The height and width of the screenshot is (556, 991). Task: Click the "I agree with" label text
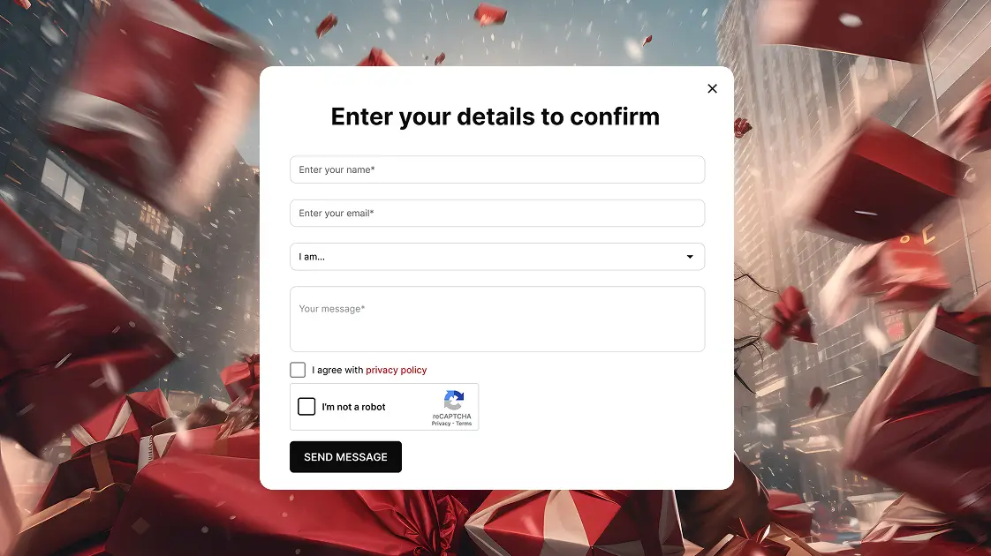pyautogui.click(x=337, y=371)
